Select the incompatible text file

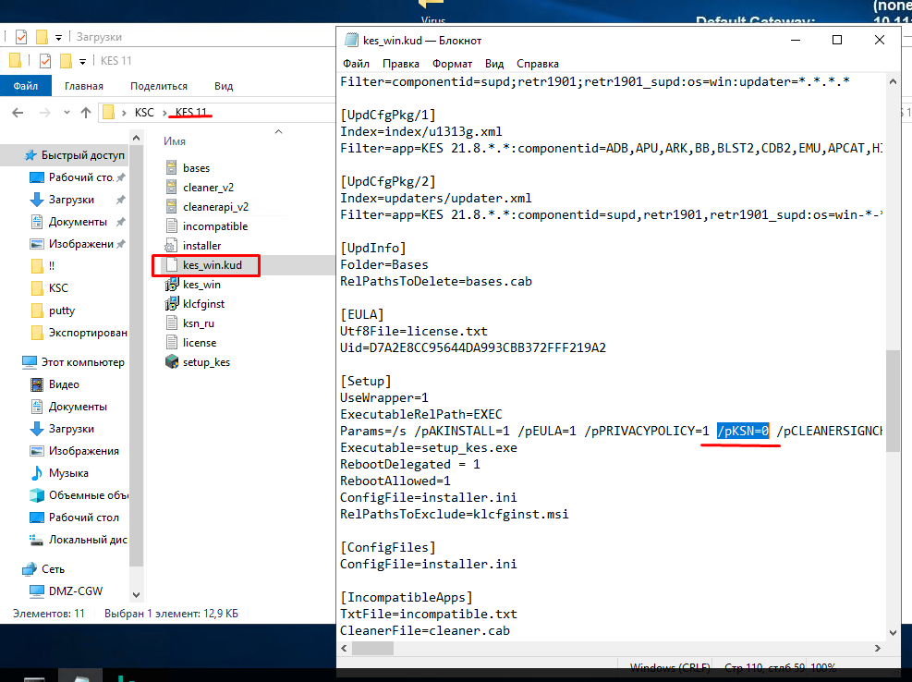(x=214, y=226)
